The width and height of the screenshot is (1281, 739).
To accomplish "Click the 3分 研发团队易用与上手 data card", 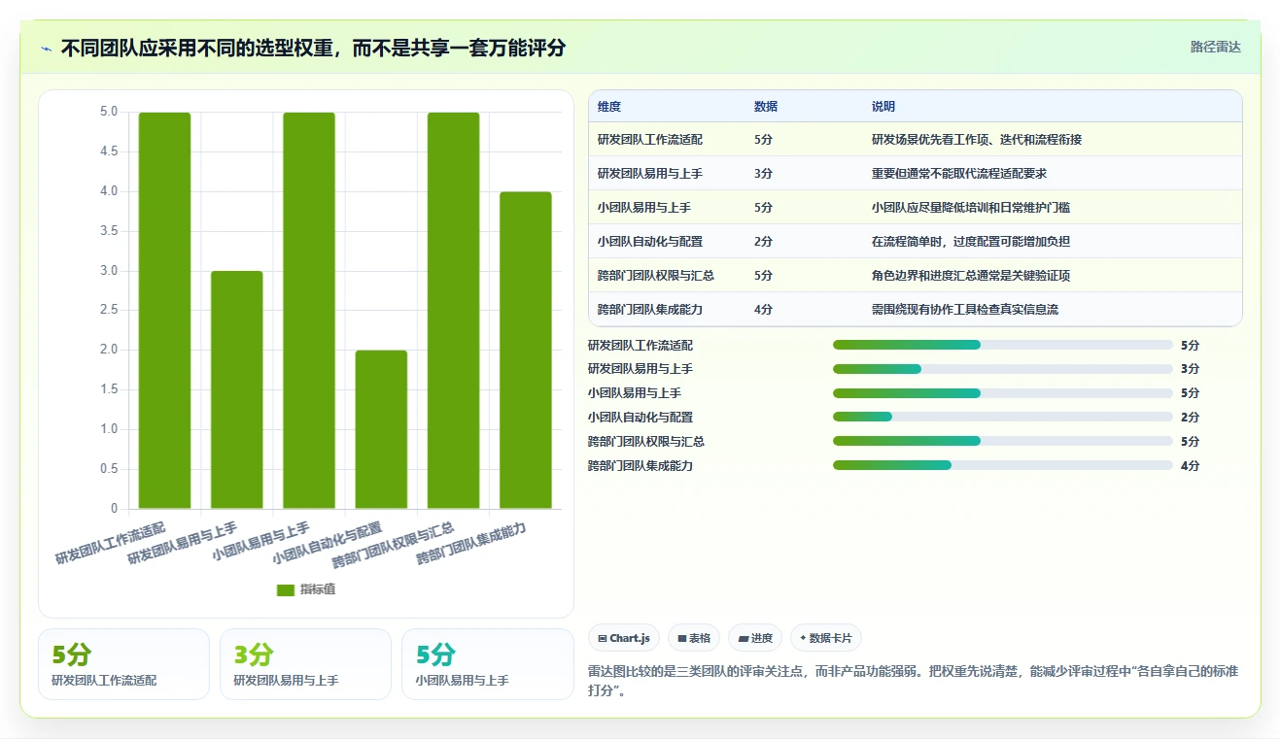I will (x=305, y=664).
